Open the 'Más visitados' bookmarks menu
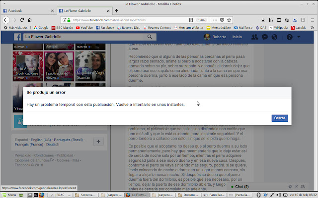 tap(16, 28)
